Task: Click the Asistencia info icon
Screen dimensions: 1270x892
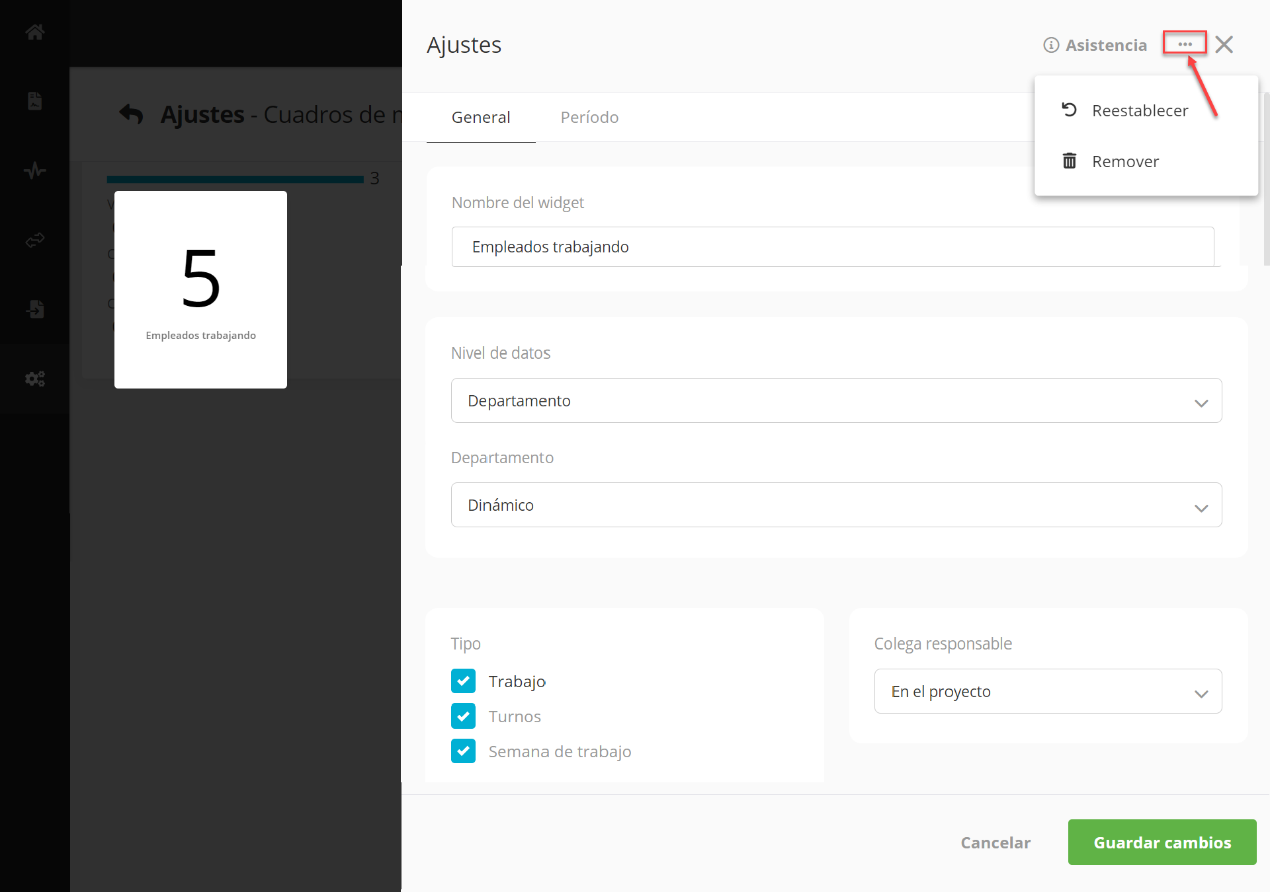Action: (x=1051, y=45)
